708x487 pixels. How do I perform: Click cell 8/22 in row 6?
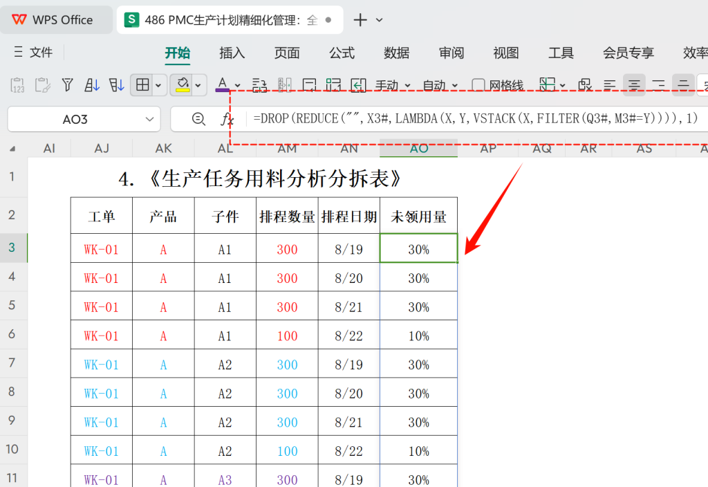[x=349, y=336]
